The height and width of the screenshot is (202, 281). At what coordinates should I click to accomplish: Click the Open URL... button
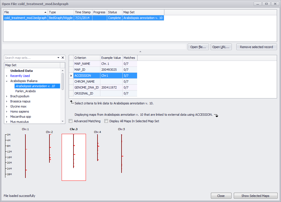pos(221,47)
